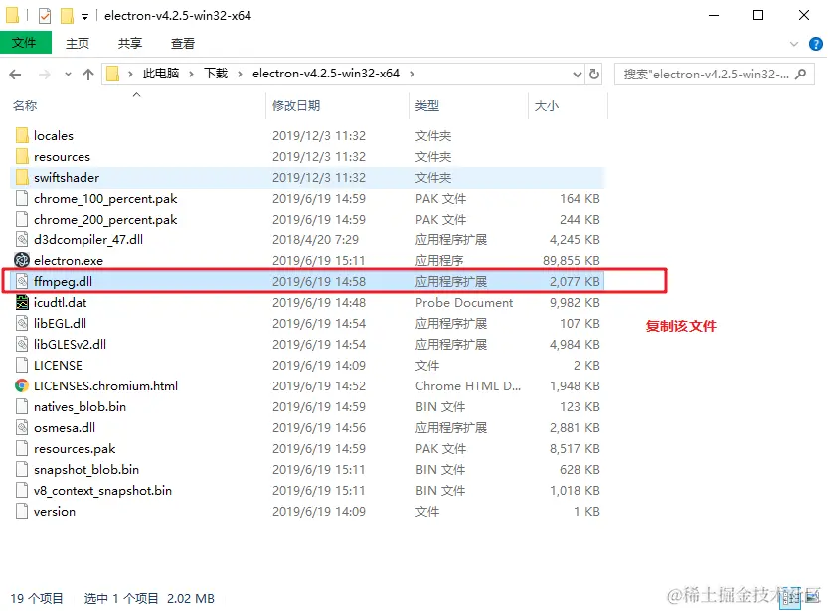
Task: Select the file natives_blob.bin
Action: click(x=80, y=406)
